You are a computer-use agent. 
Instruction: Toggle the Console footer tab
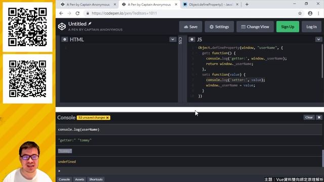tap(64, 179)
